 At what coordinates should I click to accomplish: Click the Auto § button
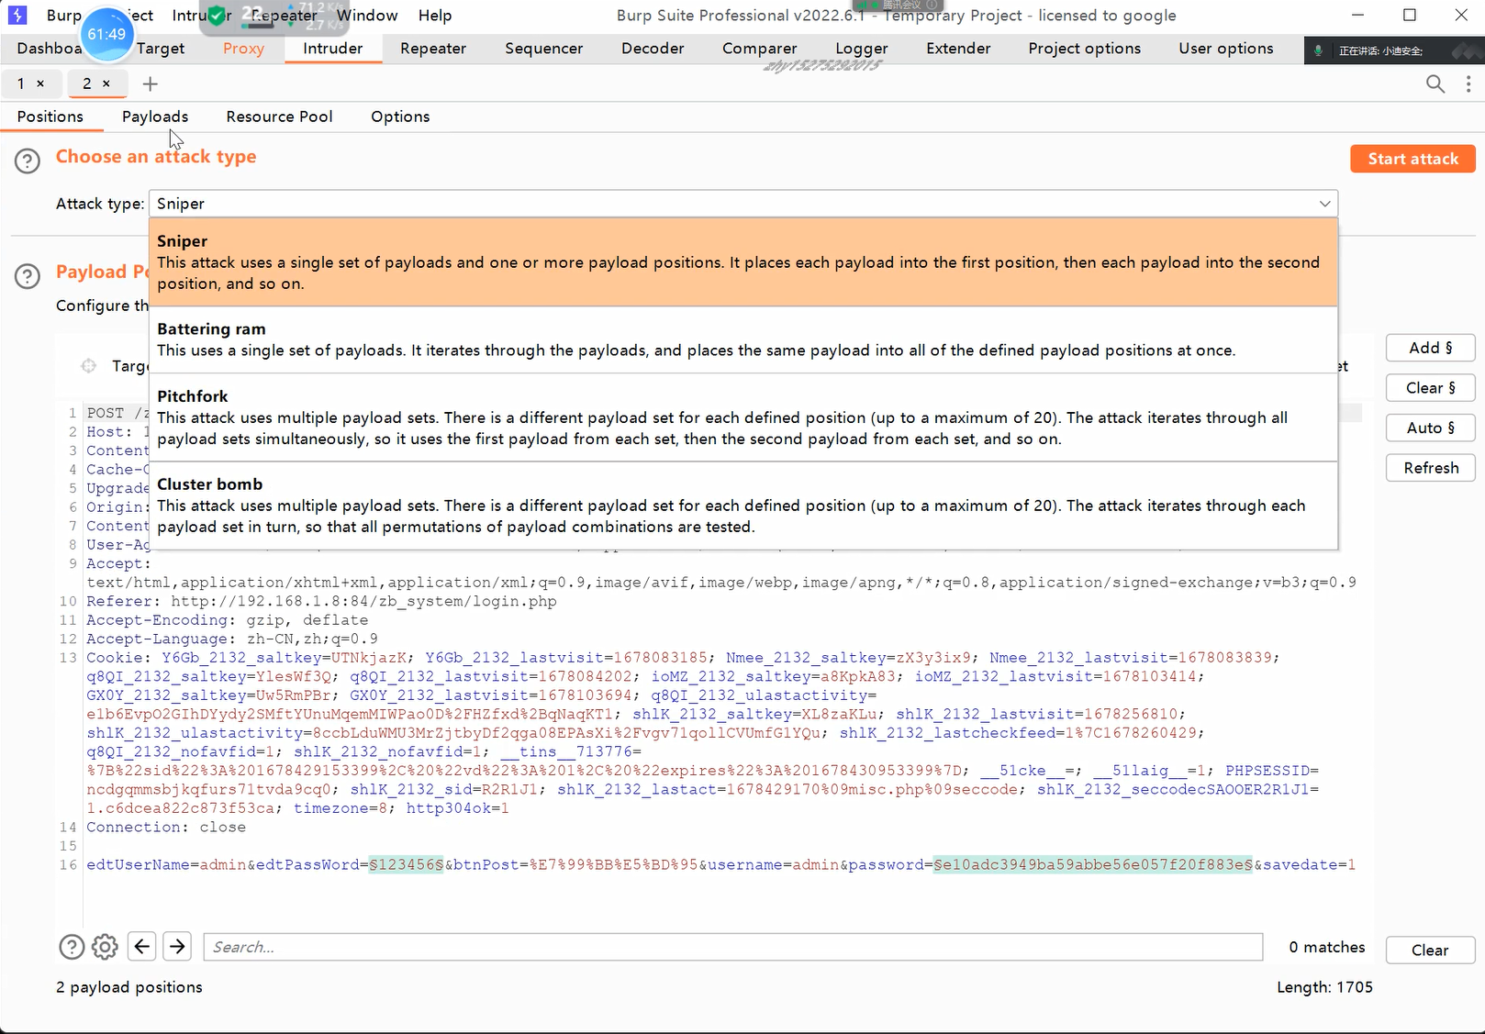[1430, 428]
